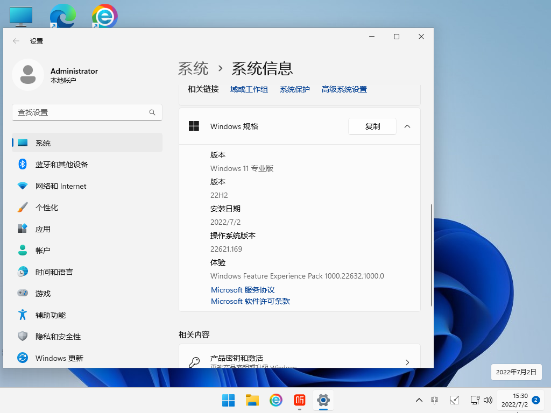Open Microsoft Edge from the taskbar

click(x=275, y=400)
